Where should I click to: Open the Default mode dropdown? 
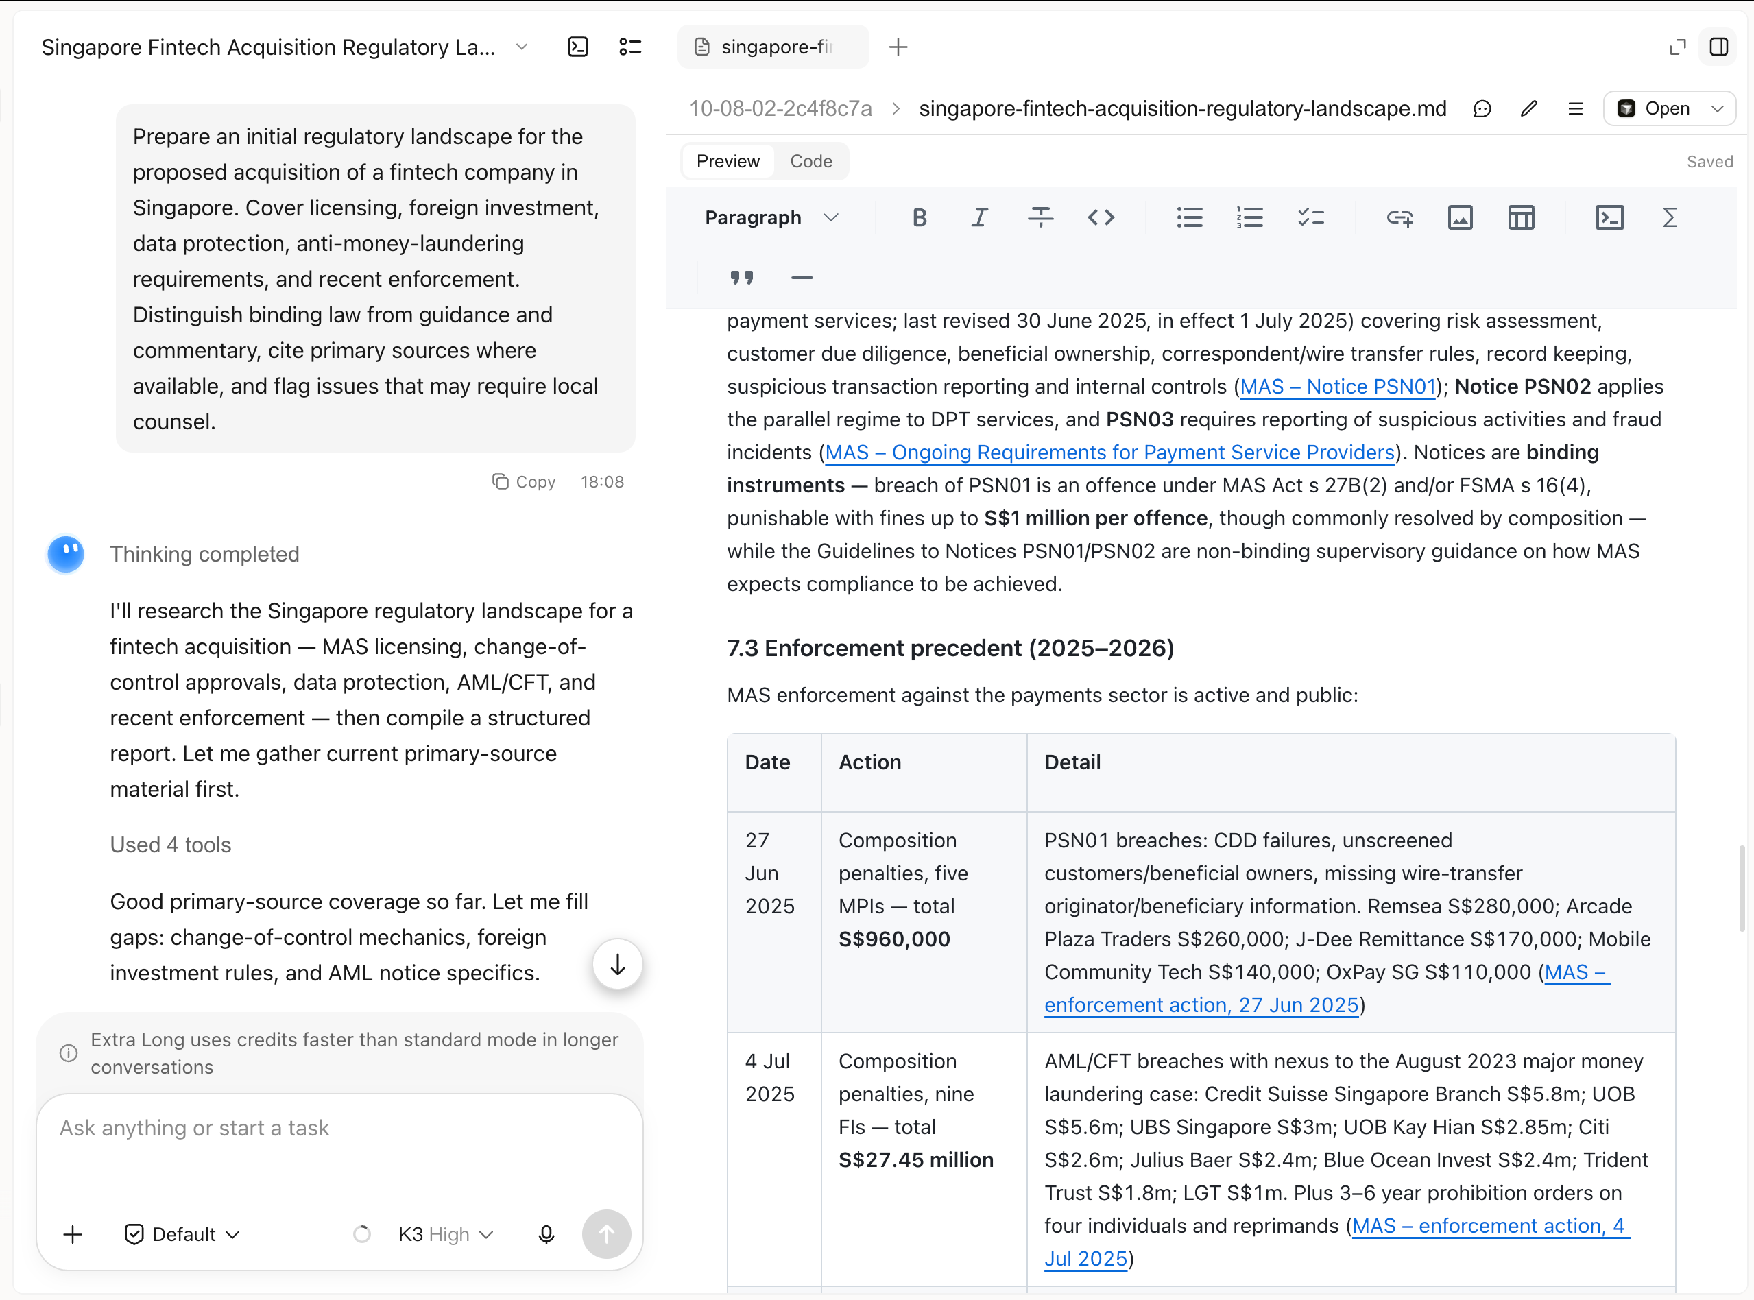point(182,1234)
